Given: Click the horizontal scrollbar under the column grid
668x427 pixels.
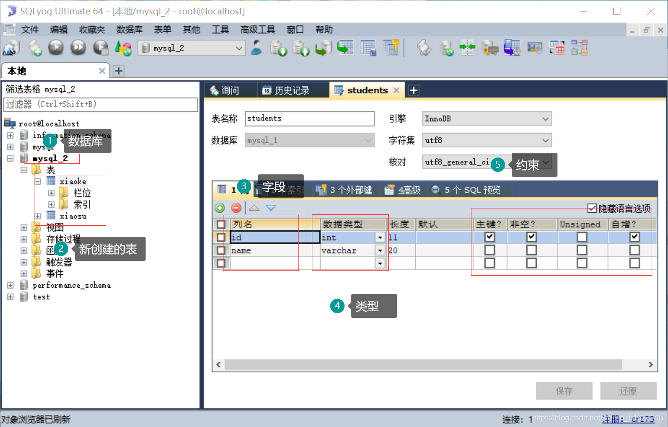Looking at the screenshot, I should [x=423, y=365].
